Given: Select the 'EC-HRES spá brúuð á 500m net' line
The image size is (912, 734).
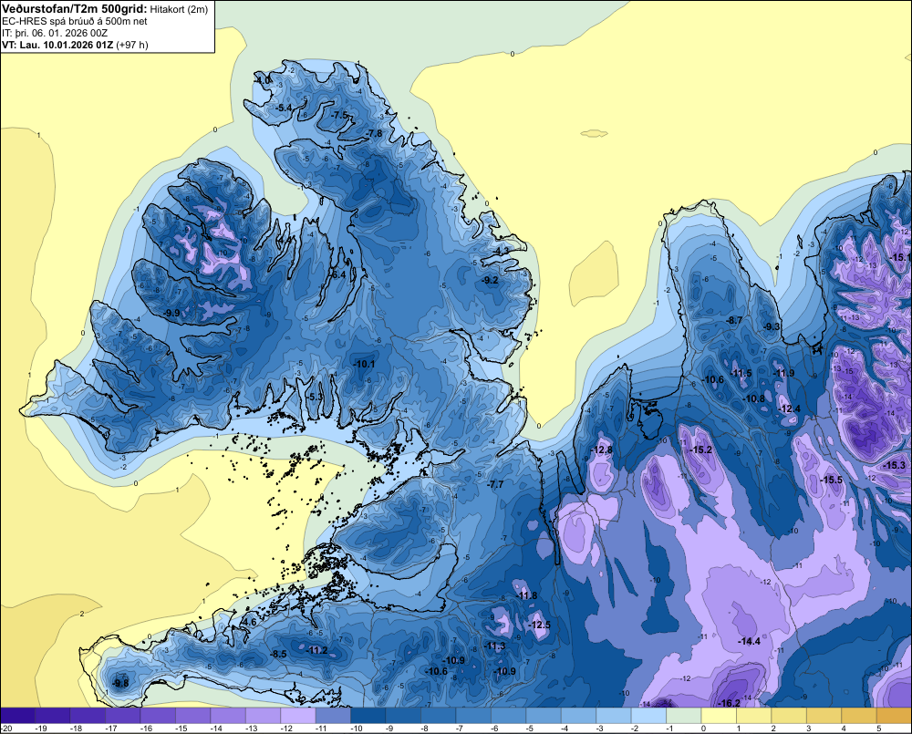Looking at the screenshot, I should click(75, 21).
